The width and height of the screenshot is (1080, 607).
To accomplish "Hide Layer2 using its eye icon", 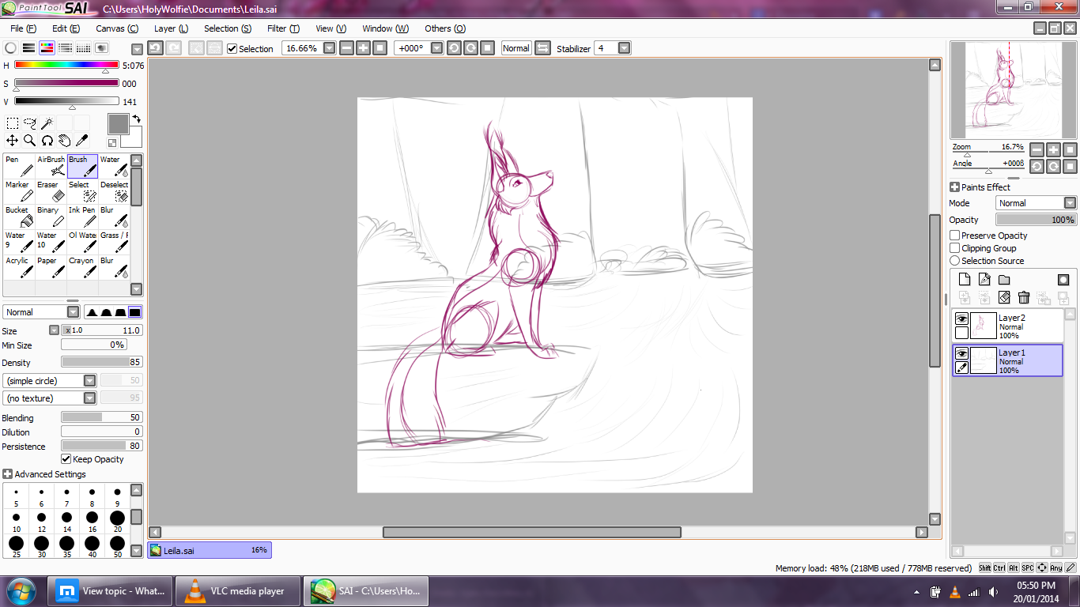I will pyautogui.click(x=961, y=319).
